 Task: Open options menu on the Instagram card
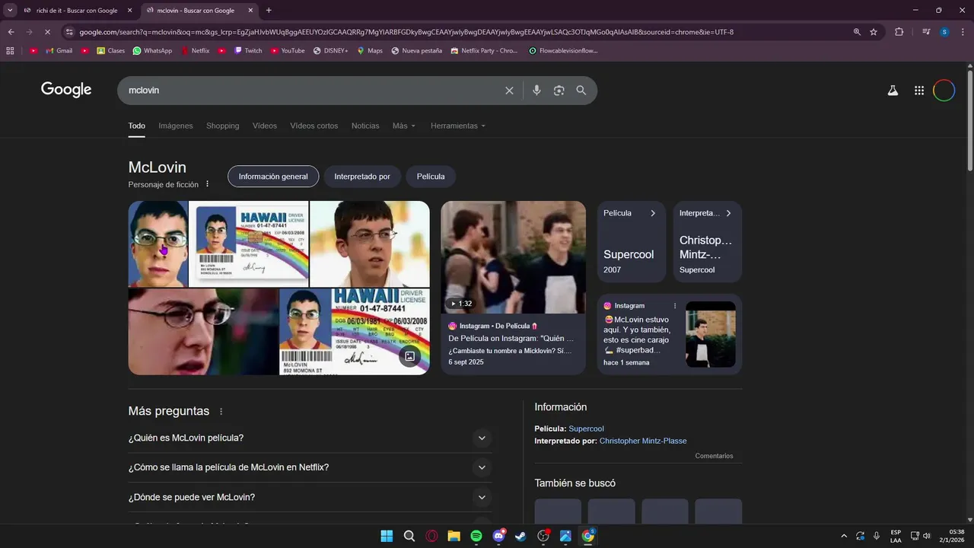[x=675, y=306]
